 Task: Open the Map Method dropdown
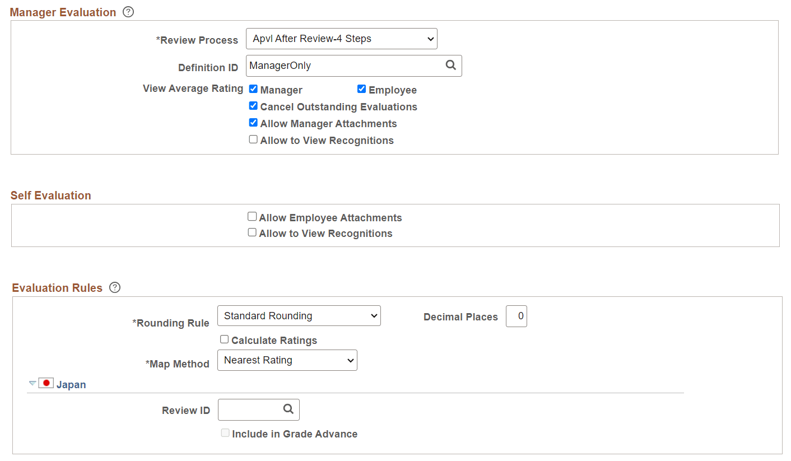287,360
